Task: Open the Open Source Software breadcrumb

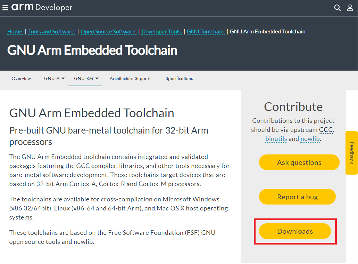Action: pyautogui.click(x=108, y=32)
